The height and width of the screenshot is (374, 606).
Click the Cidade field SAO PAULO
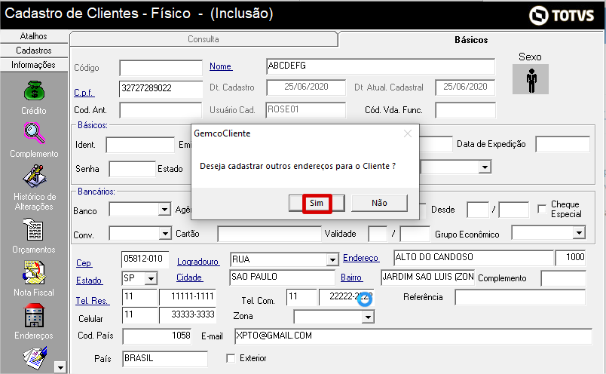282,277
